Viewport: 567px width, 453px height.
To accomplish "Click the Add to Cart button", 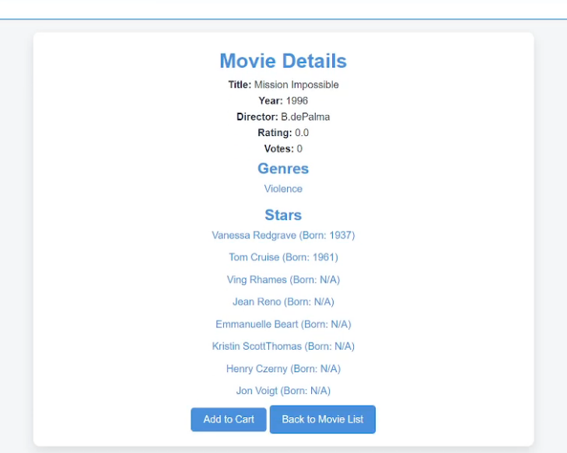I will [229, 420].
